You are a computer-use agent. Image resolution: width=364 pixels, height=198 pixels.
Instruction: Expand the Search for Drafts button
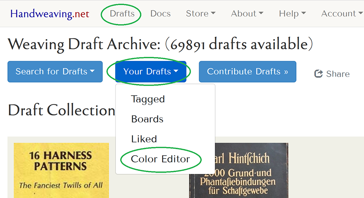coord(55,72)
